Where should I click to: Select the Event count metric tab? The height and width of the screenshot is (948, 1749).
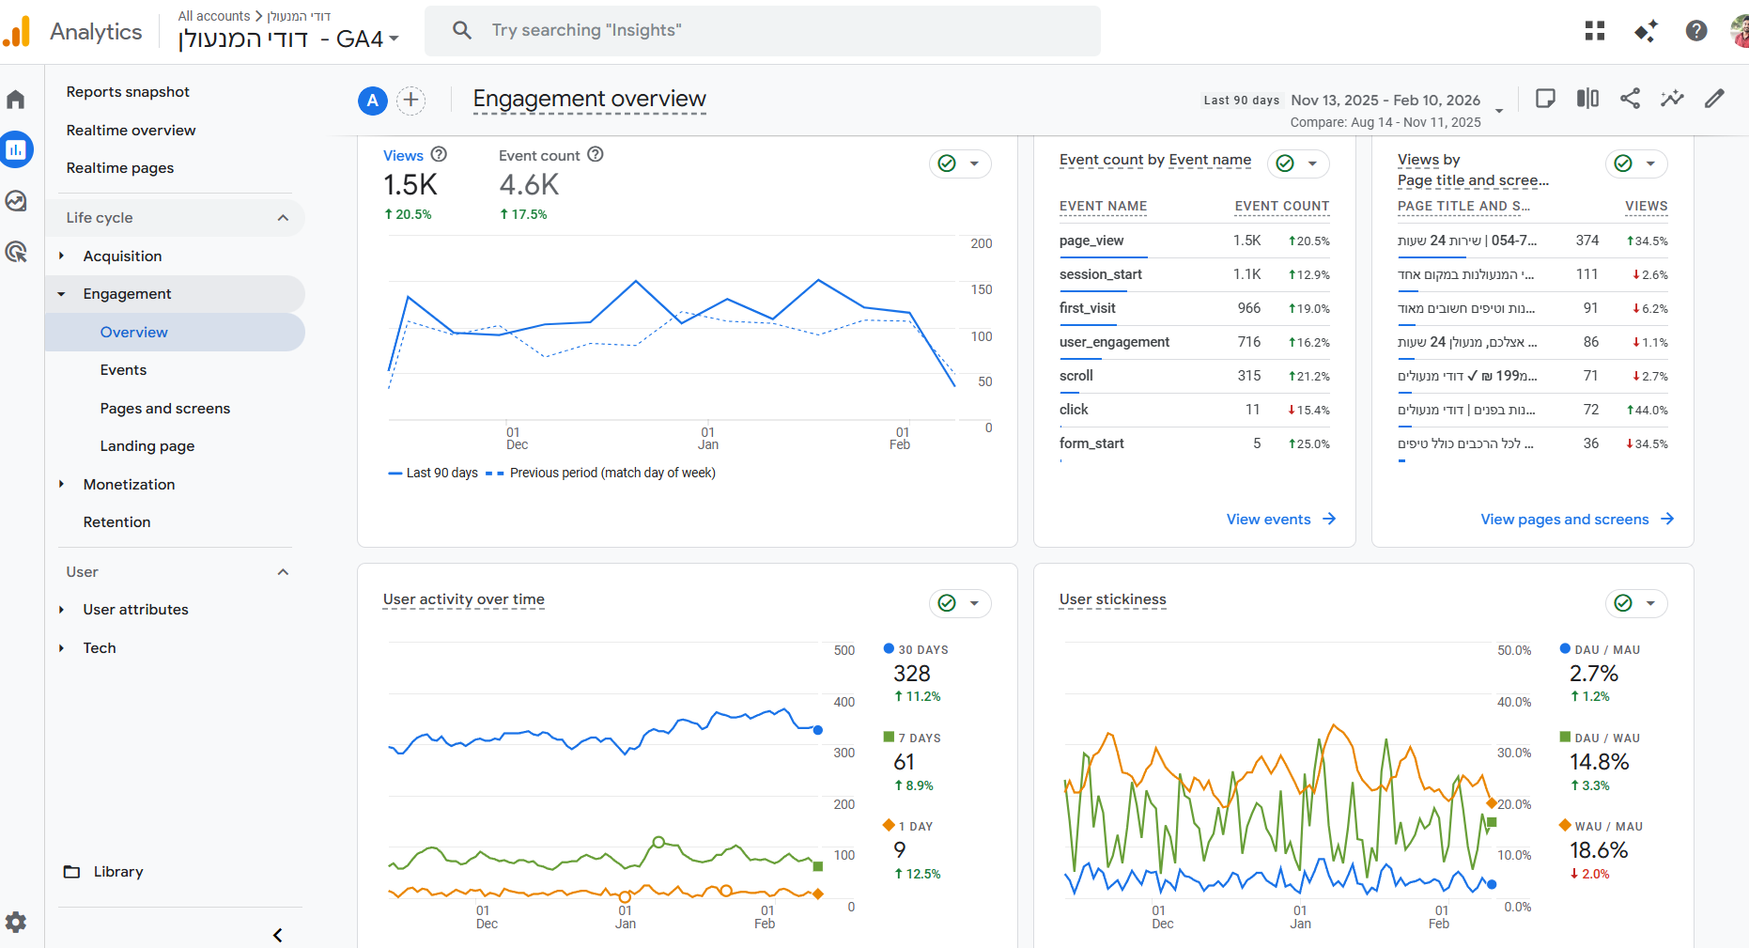tap(539, 156)
